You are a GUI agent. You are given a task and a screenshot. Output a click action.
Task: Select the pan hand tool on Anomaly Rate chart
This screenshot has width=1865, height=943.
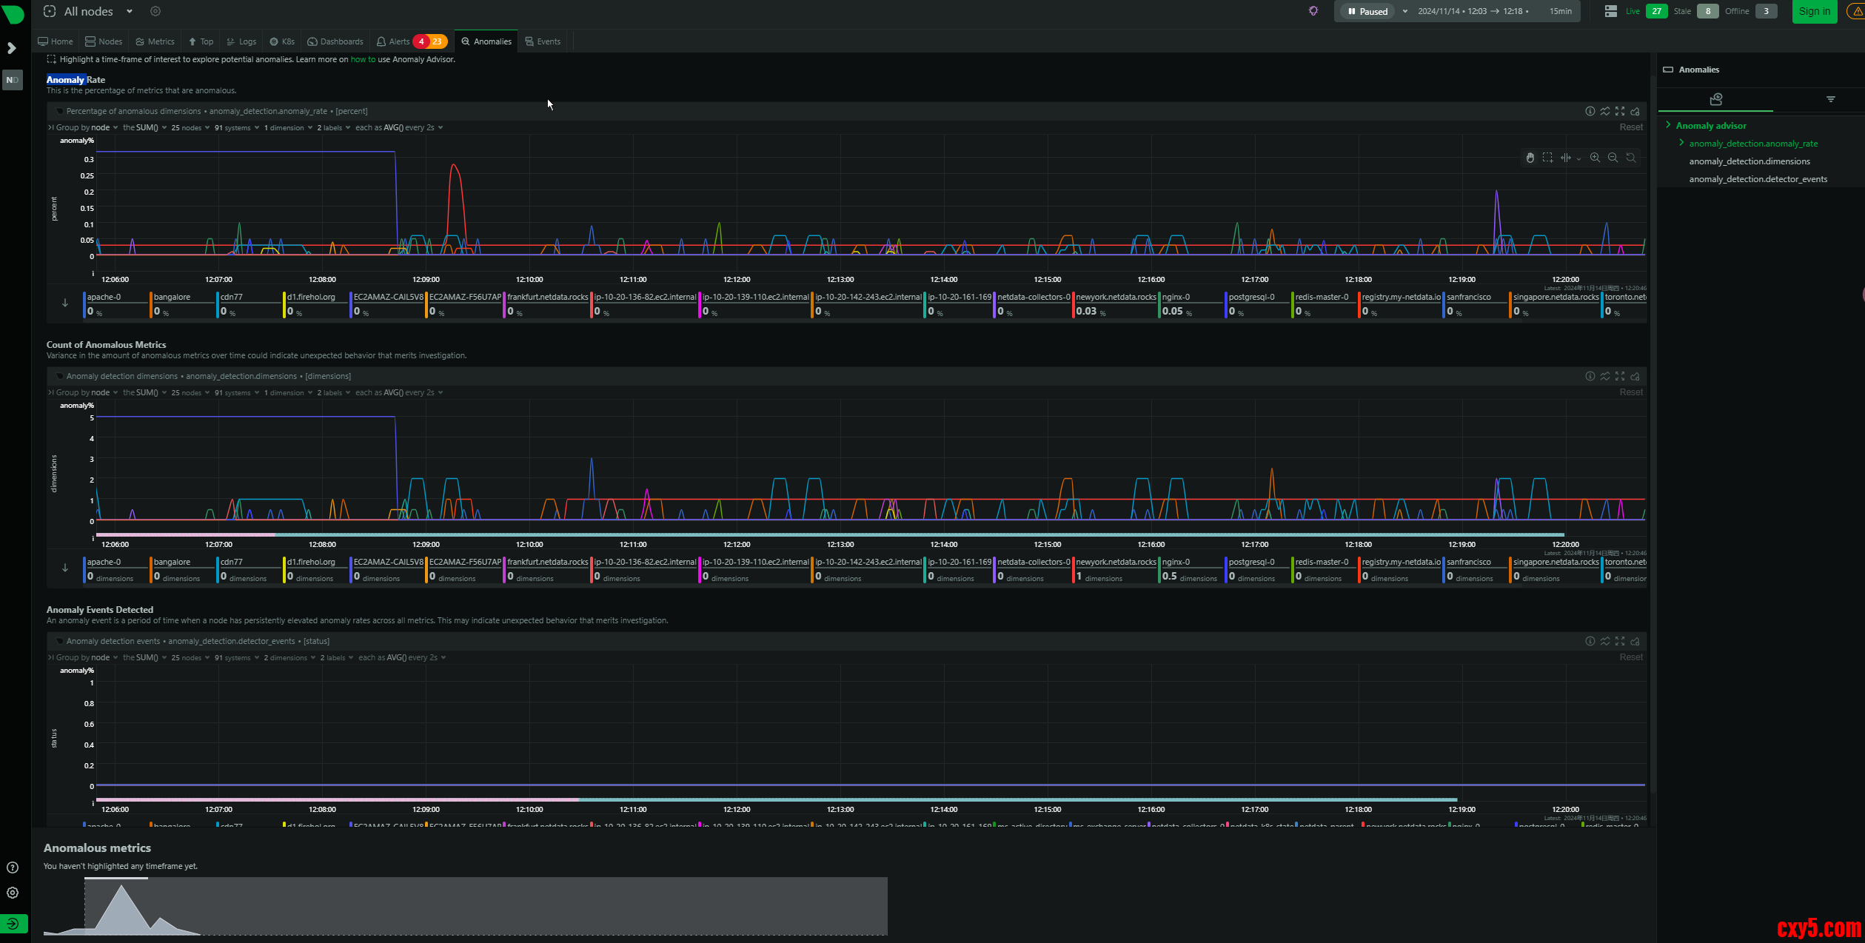click(1530, 158)
